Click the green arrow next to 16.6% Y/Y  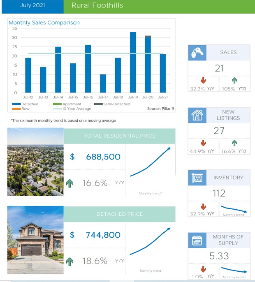tap(70, 183)
